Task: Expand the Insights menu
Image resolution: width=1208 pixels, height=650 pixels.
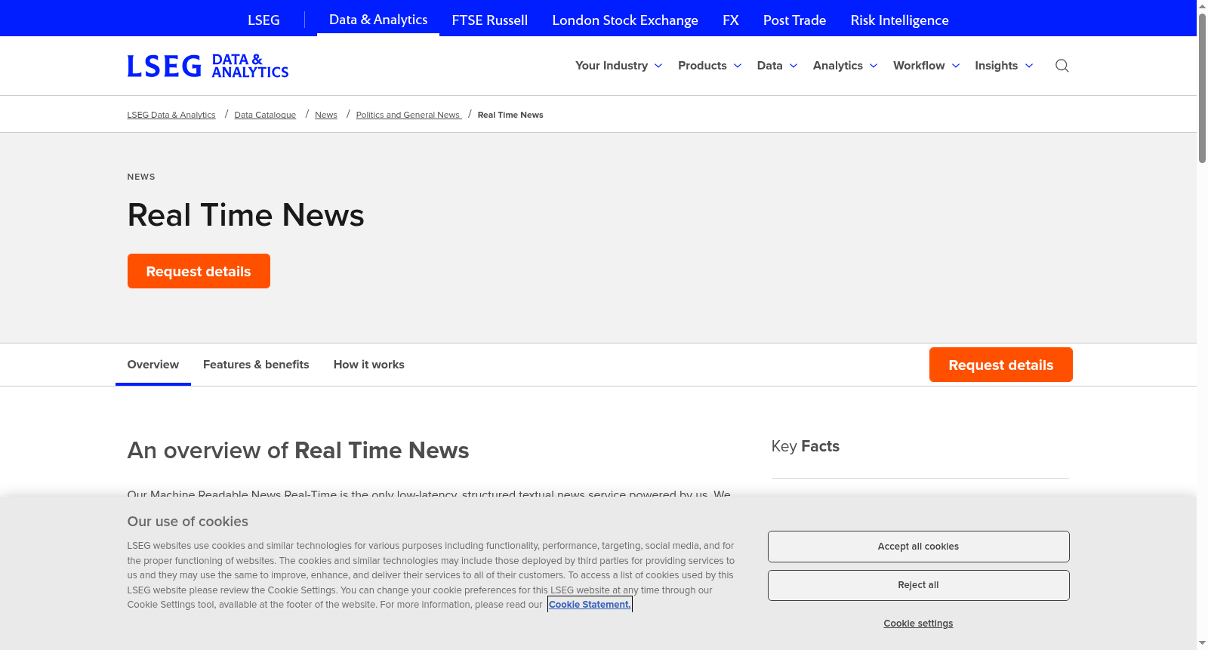Action: pos(1003,66)
